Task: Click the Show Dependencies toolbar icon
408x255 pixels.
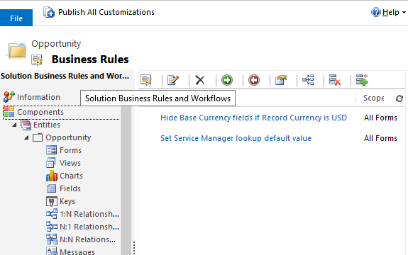Action: coord(308,80)
